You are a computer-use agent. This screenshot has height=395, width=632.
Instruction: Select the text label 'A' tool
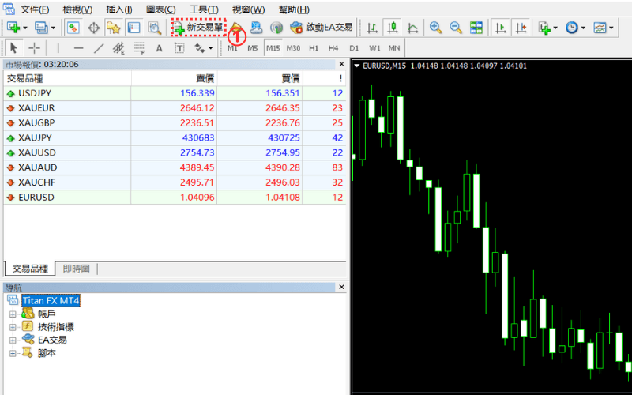click(x=159, y=48)
